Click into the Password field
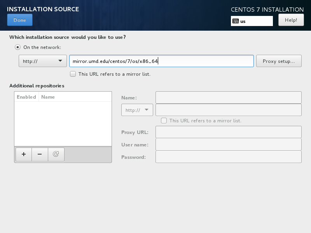Image resolution: width=311 pixels, height=233 pixels. pos(228,157)
